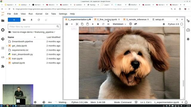Image resolution: width=191 pixels, height=107 pixels.
Task: Copy selected cell icon in notebook toolbar
Action: pyautogui.click(x=82, y=24)
